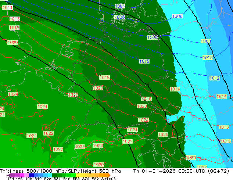Click the blue 1006 label on dark green

[119, 17]
